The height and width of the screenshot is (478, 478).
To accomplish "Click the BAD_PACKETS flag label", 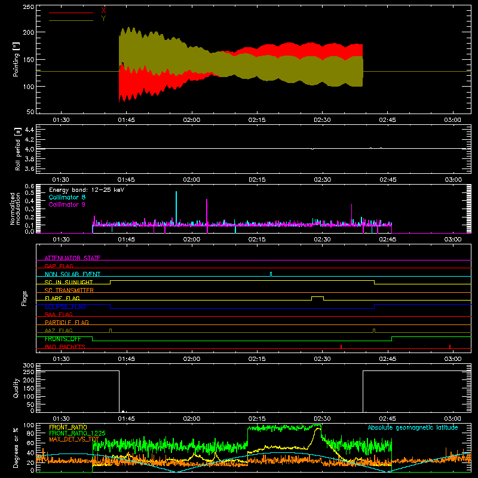I will point(65,347).
